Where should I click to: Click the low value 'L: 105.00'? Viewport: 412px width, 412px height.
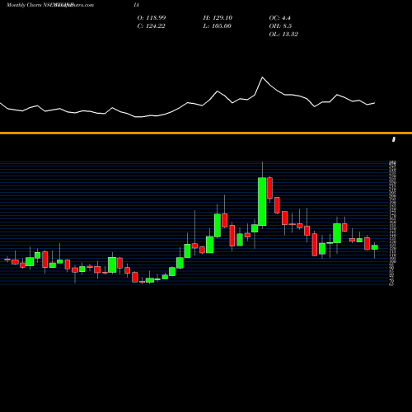217,26
